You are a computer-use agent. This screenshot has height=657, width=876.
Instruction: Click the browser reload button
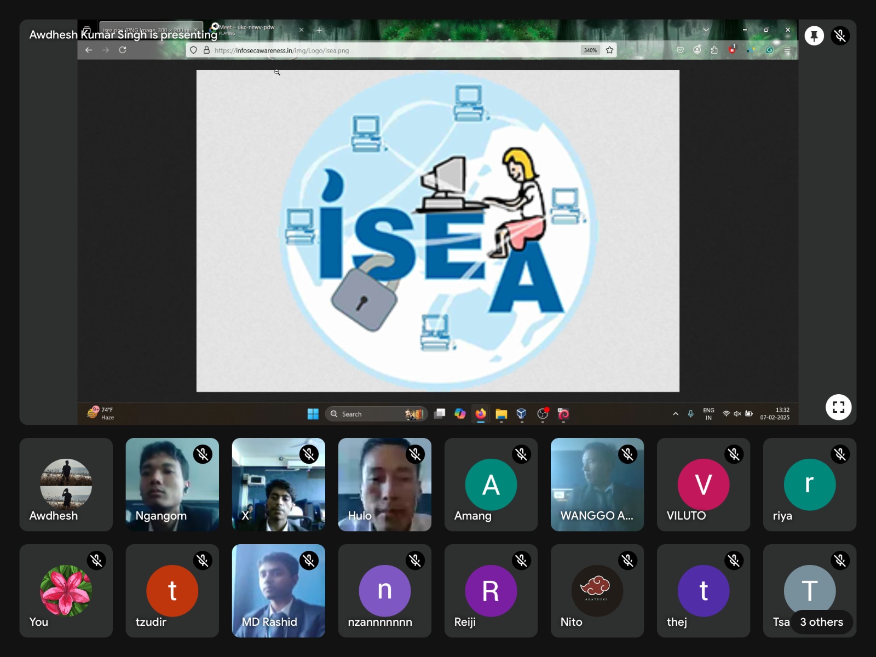[x=123, y=50]
